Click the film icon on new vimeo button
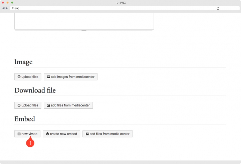The image size is (241, 164). click(19, 134)
